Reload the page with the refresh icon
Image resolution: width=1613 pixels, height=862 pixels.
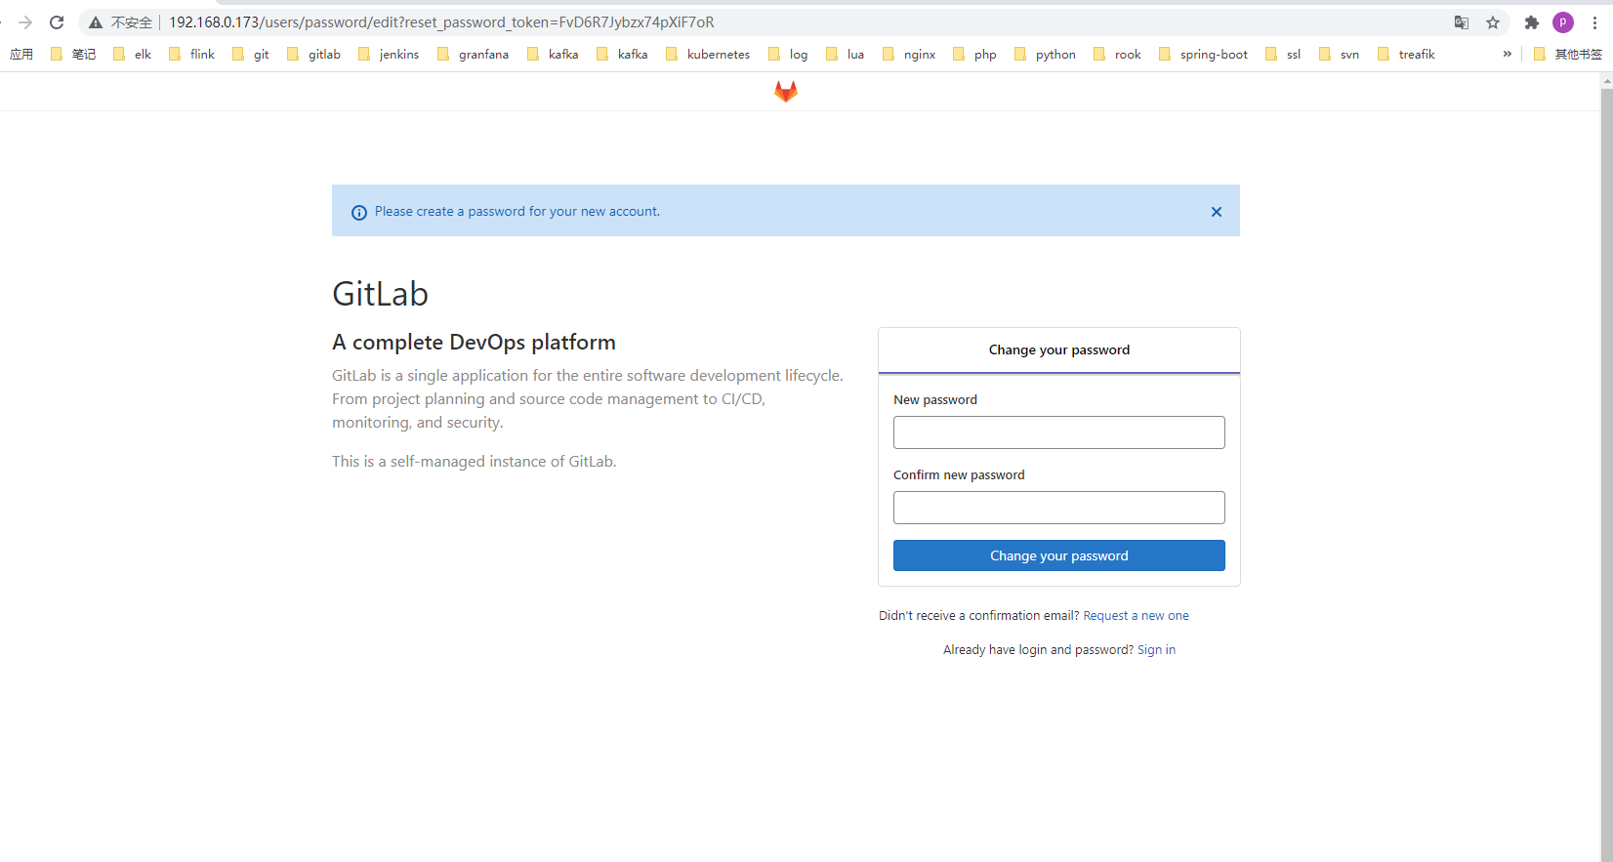click(57, 22)
